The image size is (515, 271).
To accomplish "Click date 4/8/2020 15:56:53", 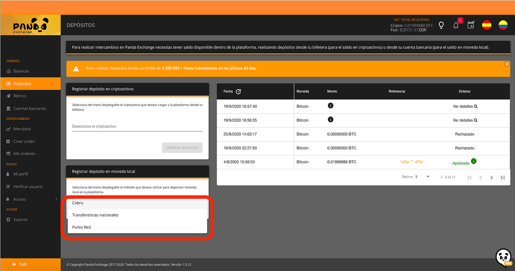I will (239, 162).
